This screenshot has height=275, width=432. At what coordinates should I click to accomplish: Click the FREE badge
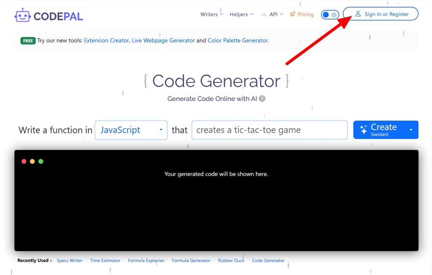coord(28,41)
